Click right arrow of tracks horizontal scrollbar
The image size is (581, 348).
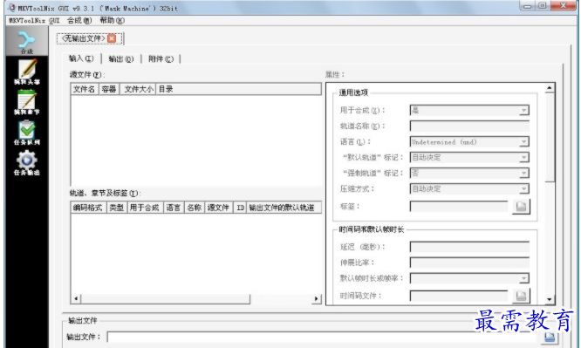click(316, 298)
